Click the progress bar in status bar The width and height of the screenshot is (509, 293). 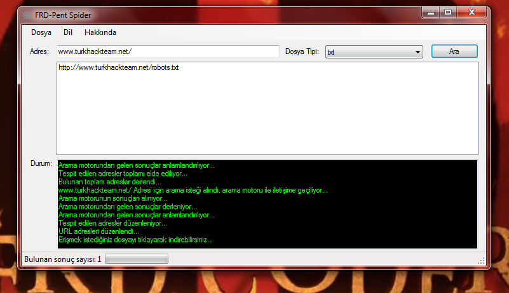pos(136,259)
